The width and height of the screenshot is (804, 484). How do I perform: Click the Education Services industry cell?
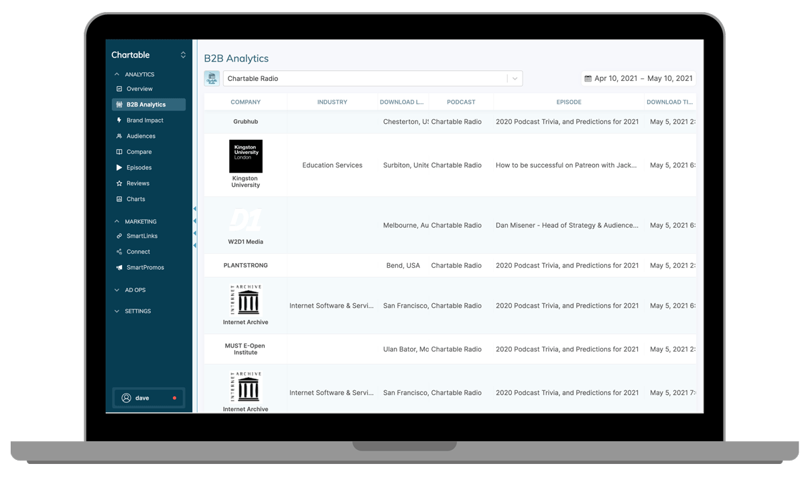(x=332, y=165)
